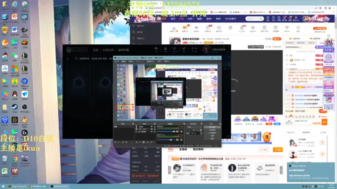Toggle visibility of second text source
Viewport: 337px width, 189px height.
click(x=152, y=129)
